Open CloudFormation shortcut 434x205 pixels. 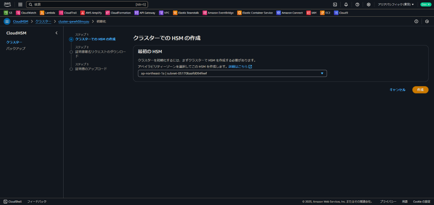point(118,13)
